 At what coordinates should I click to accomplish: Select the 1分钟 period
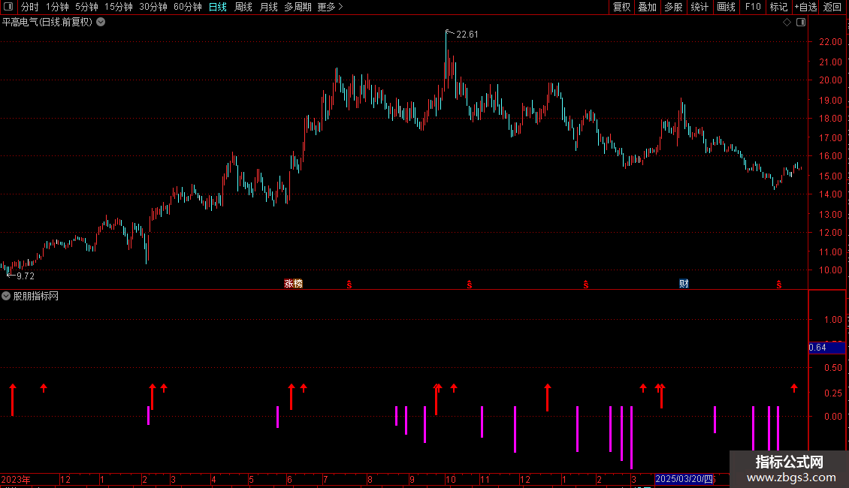point(57,7)
